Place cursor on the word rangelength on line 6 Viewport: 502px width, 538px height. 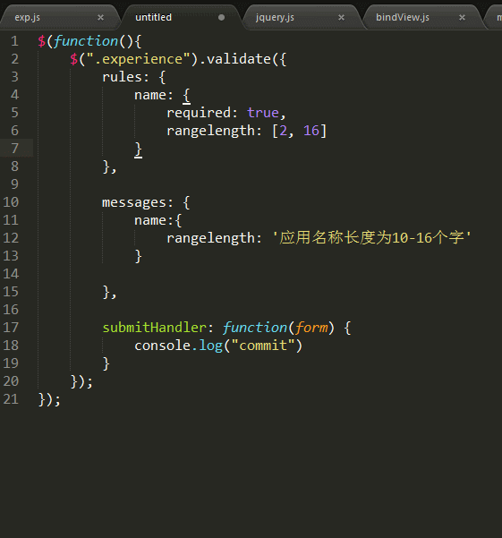pyautogui.click(x=210, y=131)
